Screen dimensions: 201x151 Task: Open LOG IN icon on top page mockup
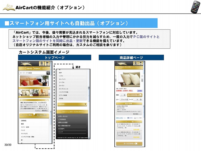(x=42, y=64)
